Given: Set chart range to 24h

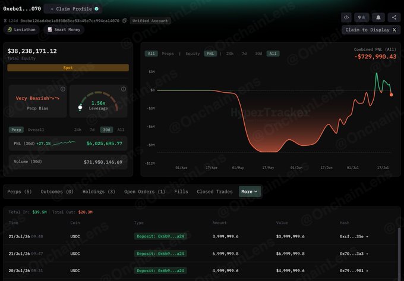Looking at the screenshot, I should [229, 54].
